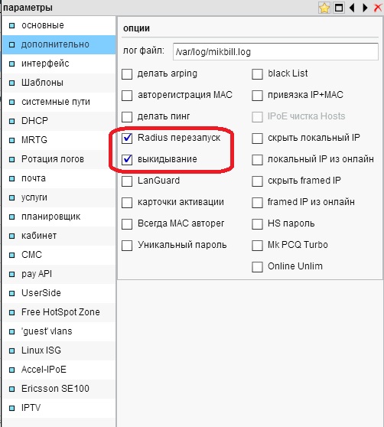Click the bullet icon next to IPTV

tap(11, 408)
